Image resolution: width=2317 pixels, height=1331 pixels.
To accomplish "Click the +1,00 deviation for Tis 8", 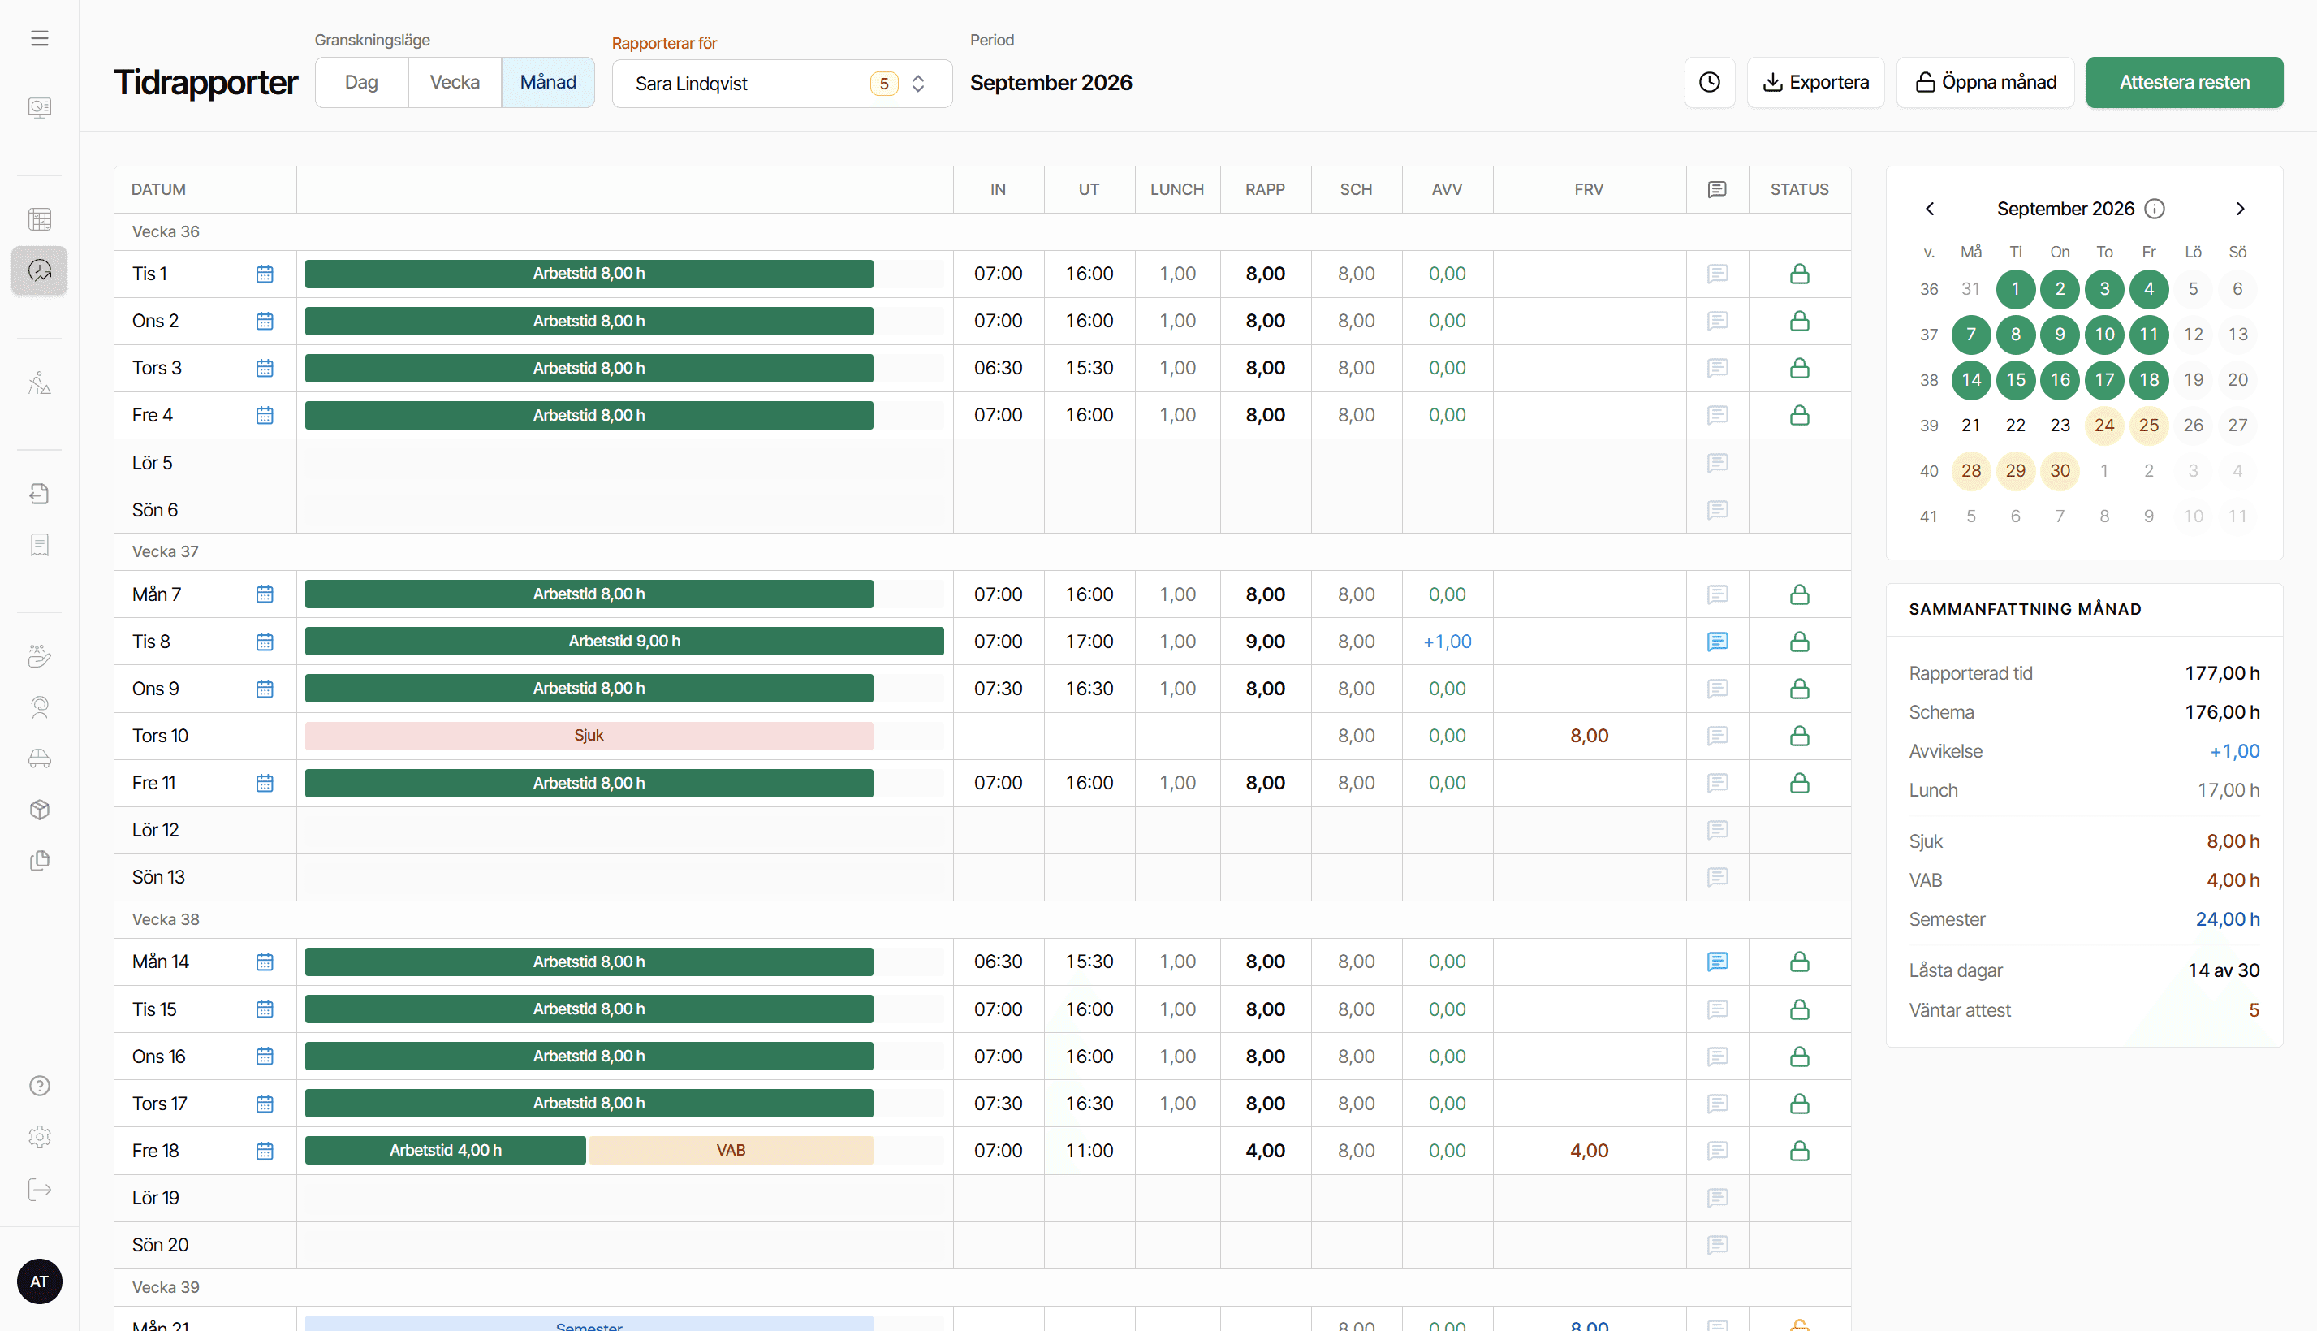I will coord(1448,642).
